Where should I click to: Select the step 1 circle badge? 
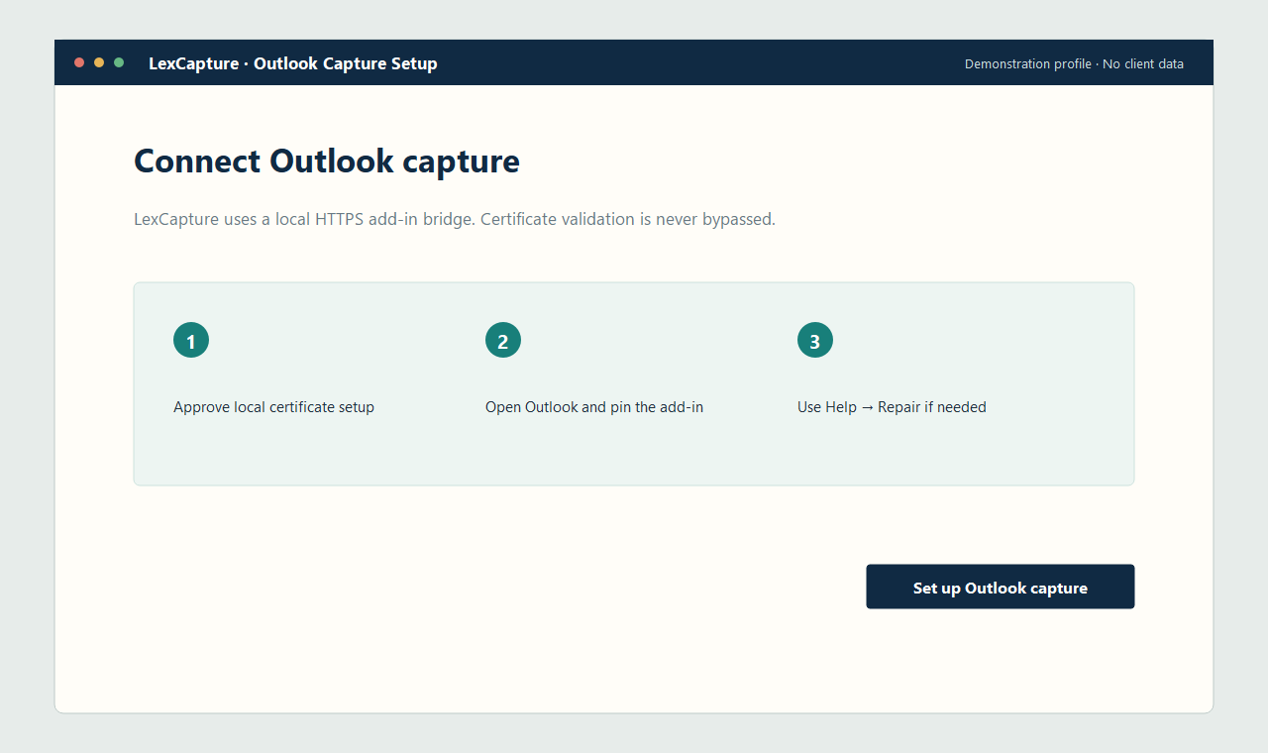(191, 340)
